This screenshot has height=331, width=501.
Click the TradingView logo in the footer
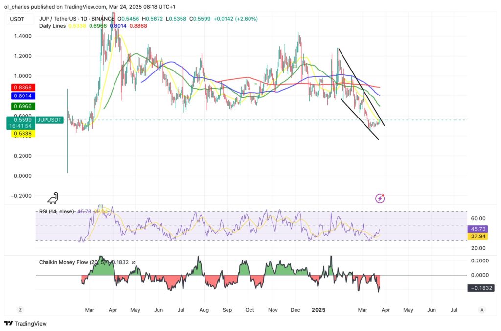click(23, 324)
